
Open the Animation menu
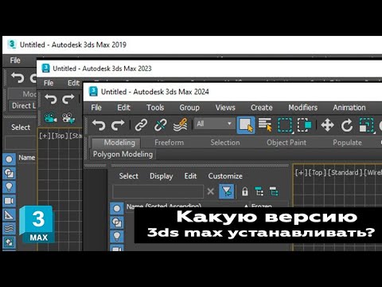[349, 108]
